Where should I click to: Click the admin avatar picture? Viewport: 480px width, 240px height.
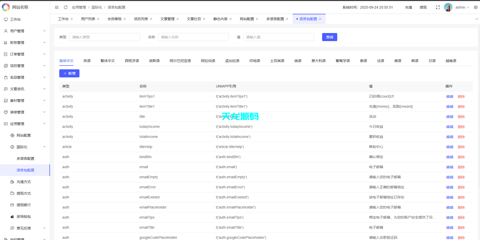point(448,7)
